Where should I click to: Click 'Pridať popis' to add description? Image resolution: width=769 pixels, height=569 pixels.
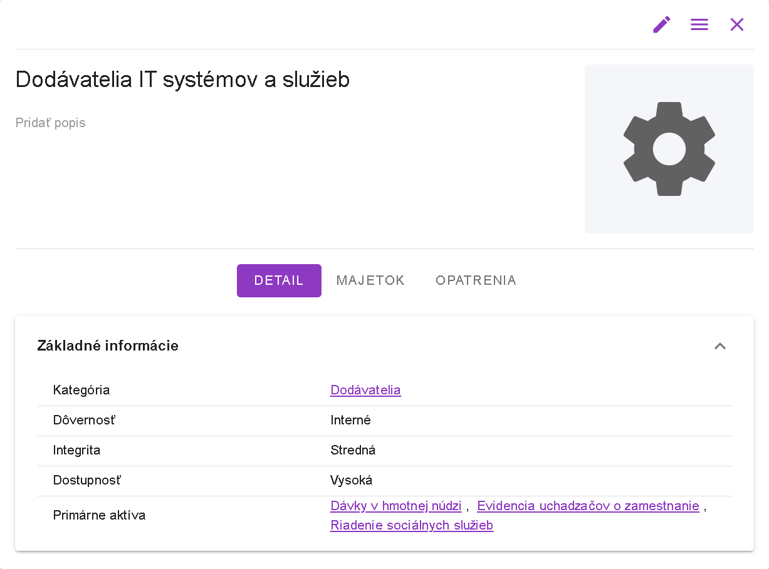pyautogui.click(x=51, y=123)
